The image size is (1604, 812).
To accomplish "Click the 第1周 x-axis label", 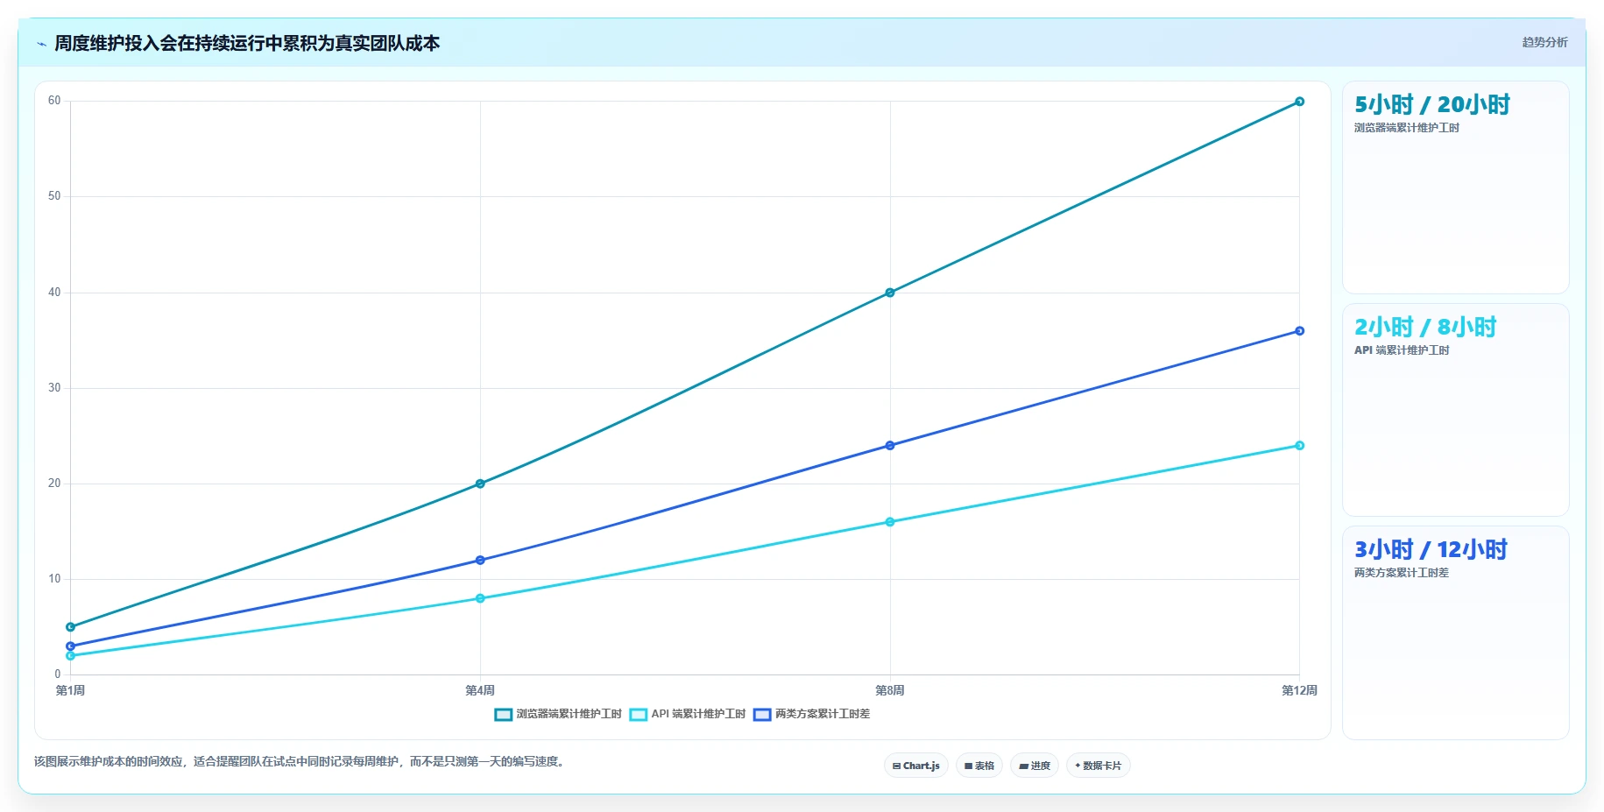I will [x=71, y=691].
